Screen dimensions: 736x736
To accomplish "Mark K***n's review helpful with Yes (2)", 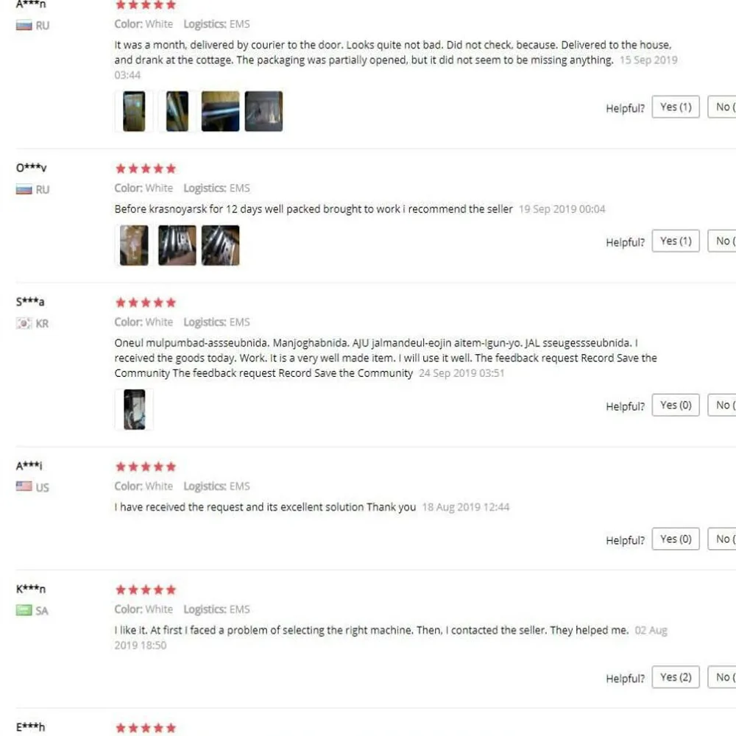I will click(x=676, y=677).
